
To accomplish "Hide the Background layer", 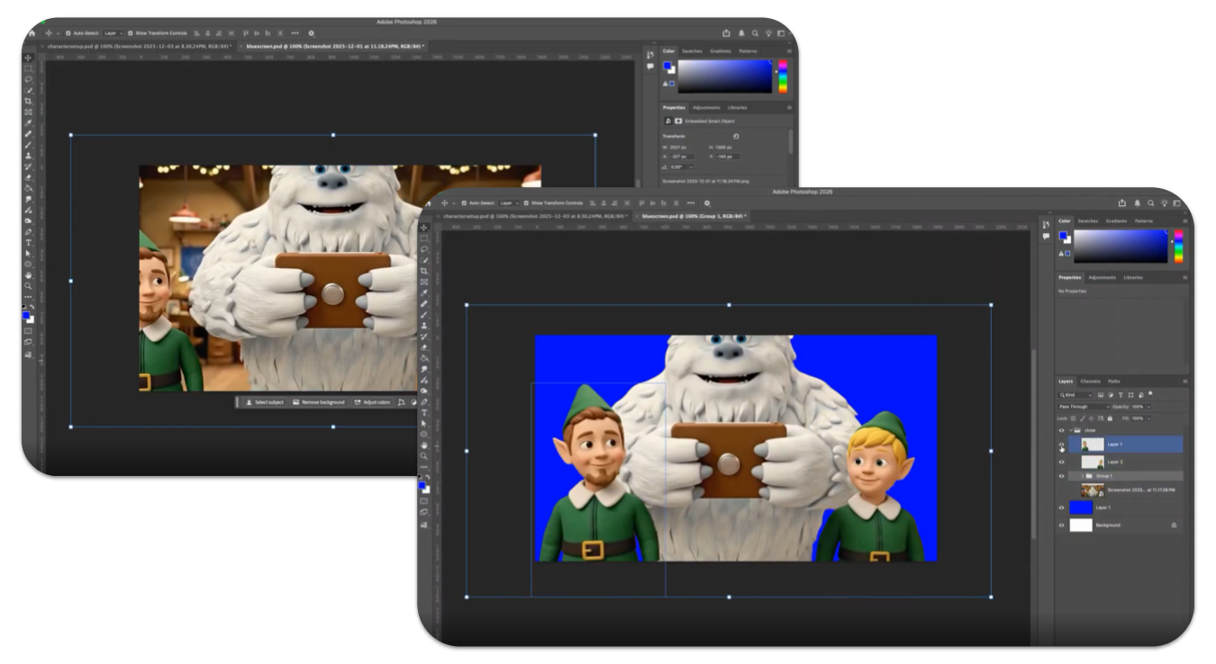I will pos(1061,525).
